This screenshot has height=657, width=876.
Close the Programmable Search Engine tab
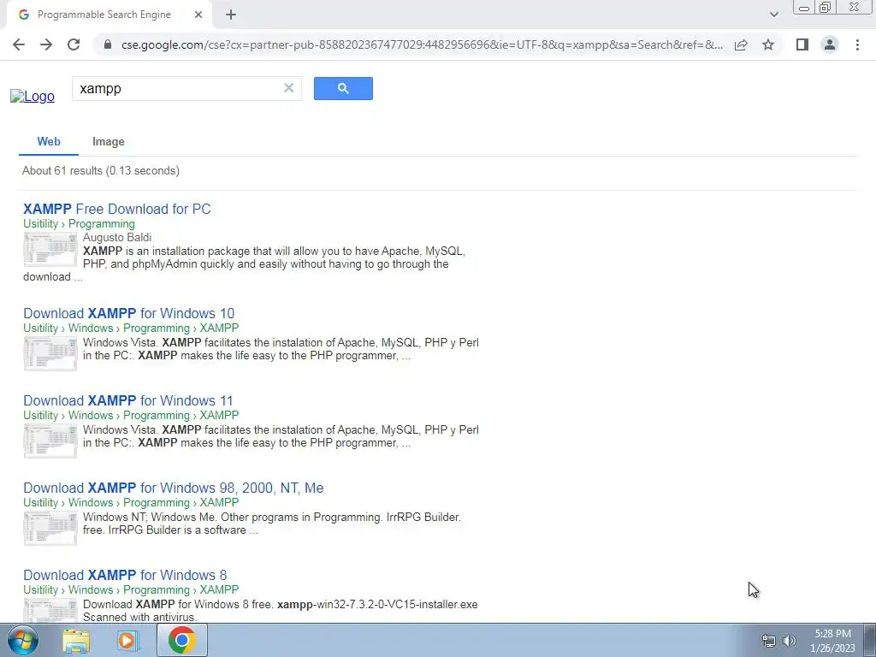198,15
